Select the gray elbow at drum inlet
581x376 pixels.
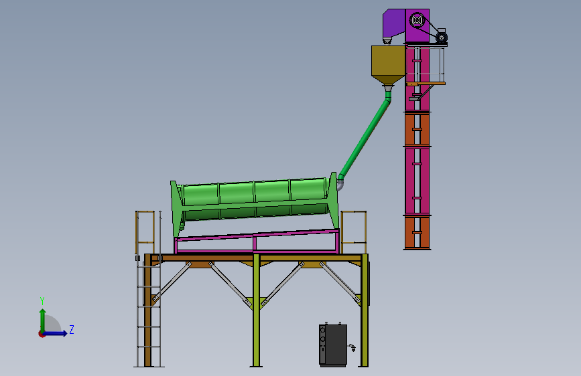point(340,184)
